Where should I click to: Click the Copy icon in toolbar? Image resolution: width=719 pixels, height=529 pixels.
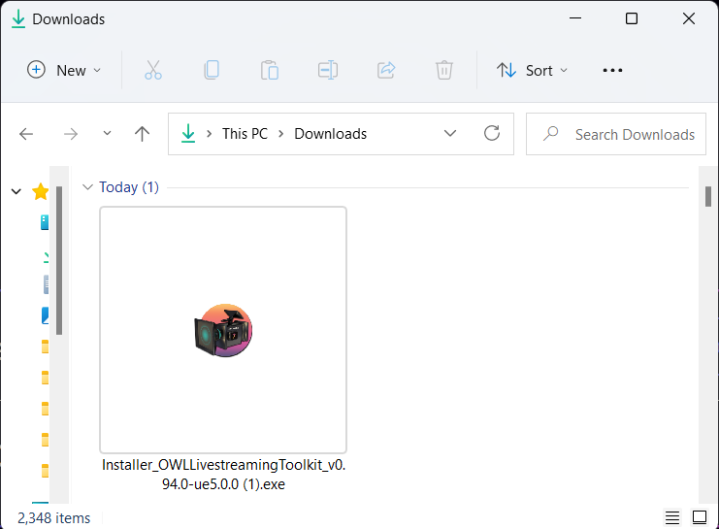click(x=212, y=70)
